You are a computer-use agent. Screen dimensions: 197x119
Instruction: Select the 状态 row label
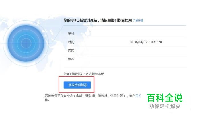[71, 59]
